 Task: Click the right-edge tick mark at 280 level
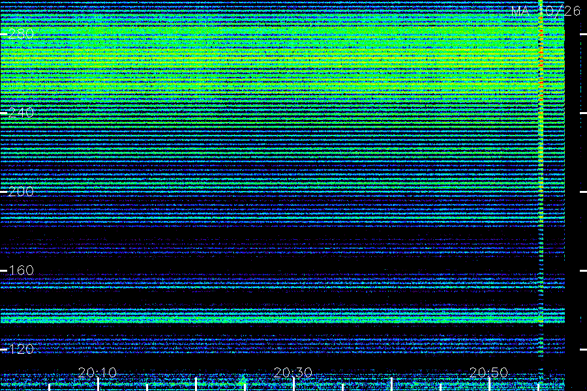pyautogui.click(x=583, y=34)
